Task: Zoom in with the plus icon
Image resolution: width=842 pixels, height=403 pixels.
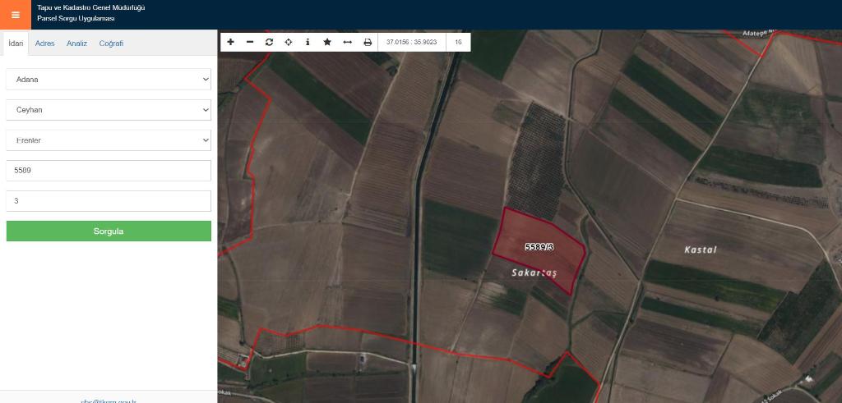Action: coord(230,42)
